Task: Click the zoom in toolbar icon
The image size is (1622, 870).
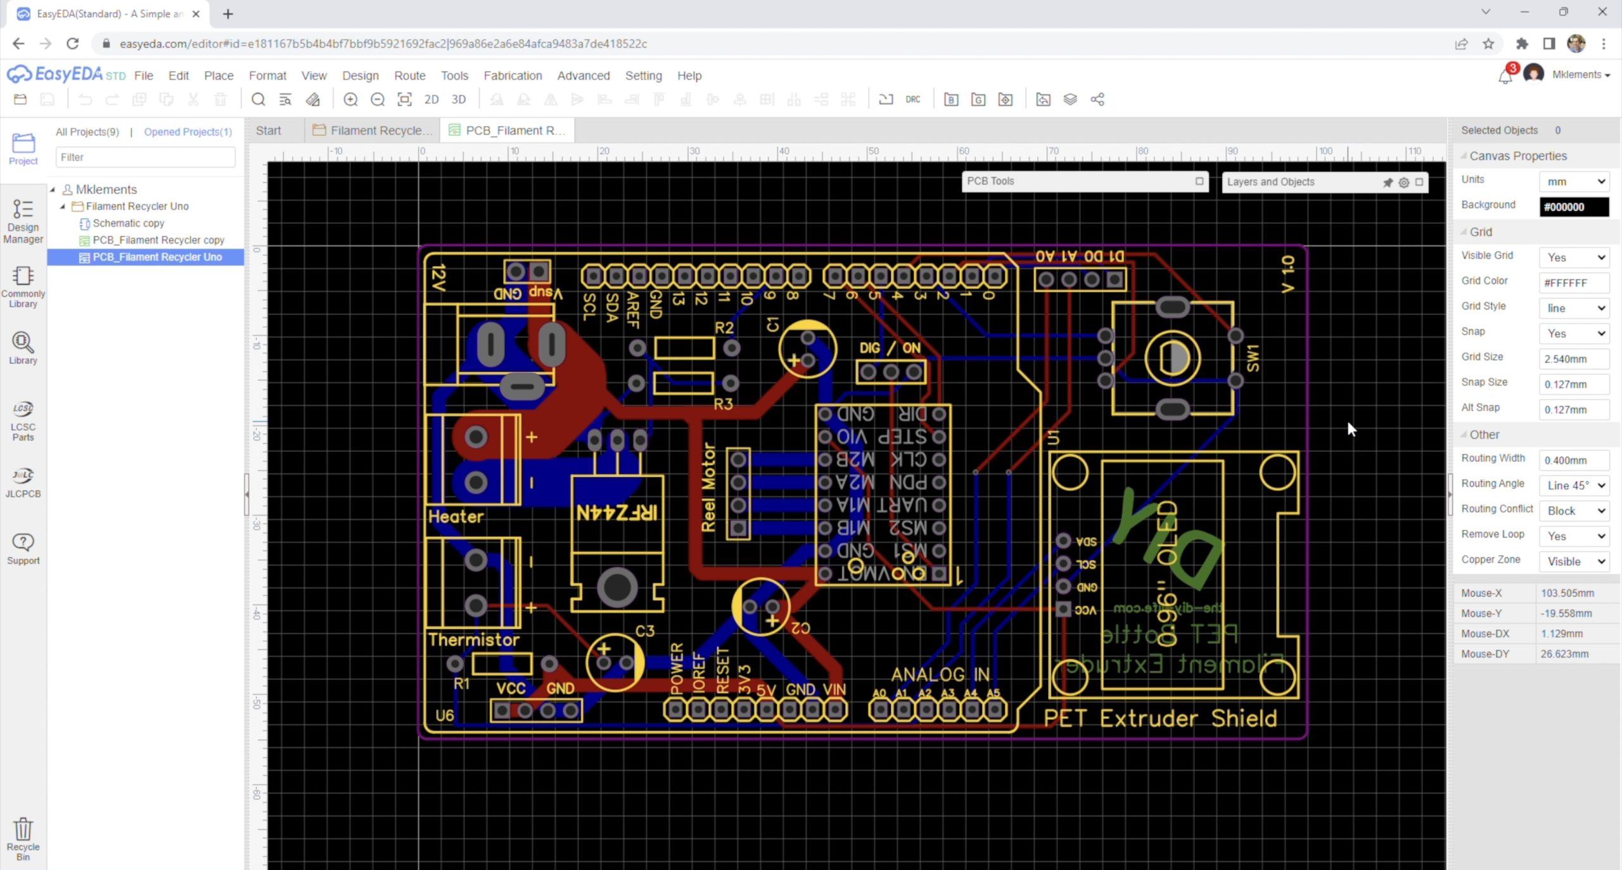Action: pos(350,99)
